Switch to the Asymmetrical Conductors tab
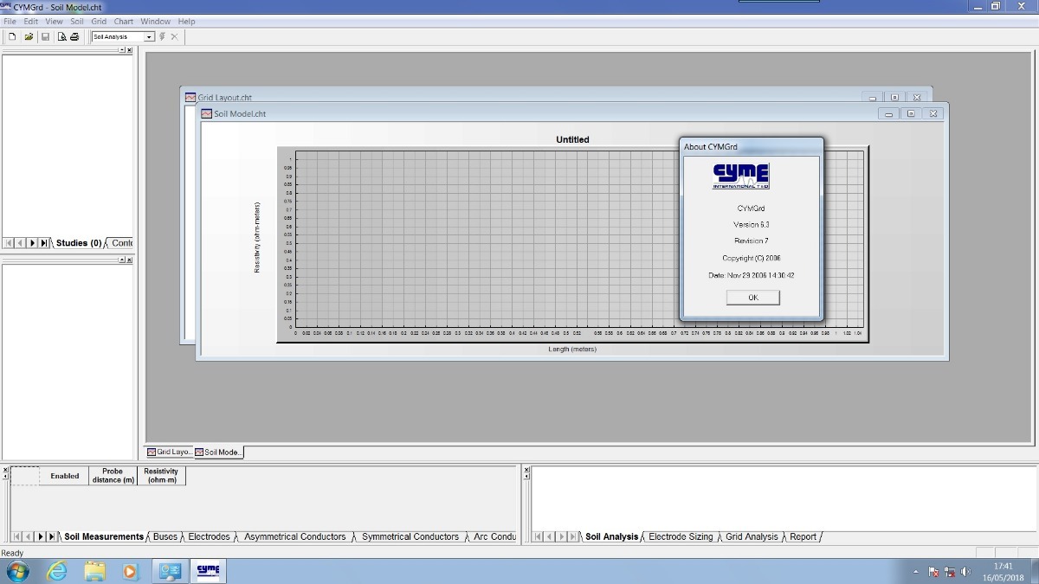The height and width of the screenshot is (584, 1039). [295, 536]
